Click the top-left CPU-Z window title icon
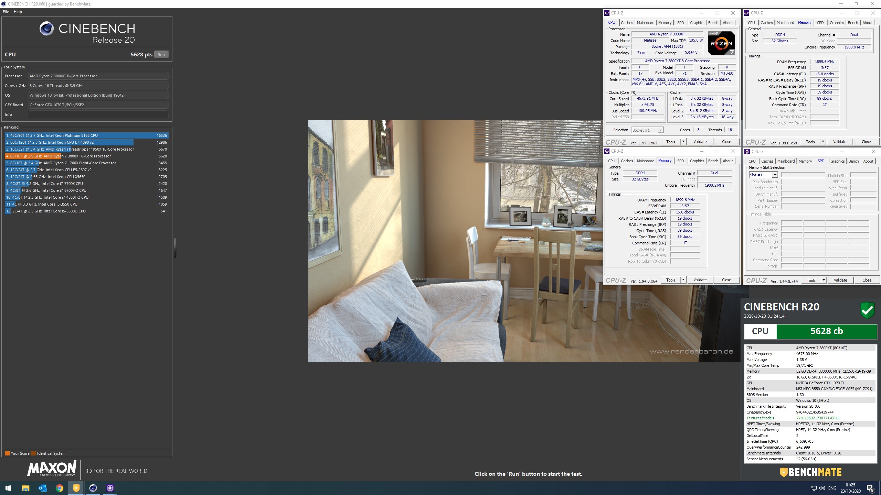Viewport: 881px width, 495px height. tap(607, 13)
